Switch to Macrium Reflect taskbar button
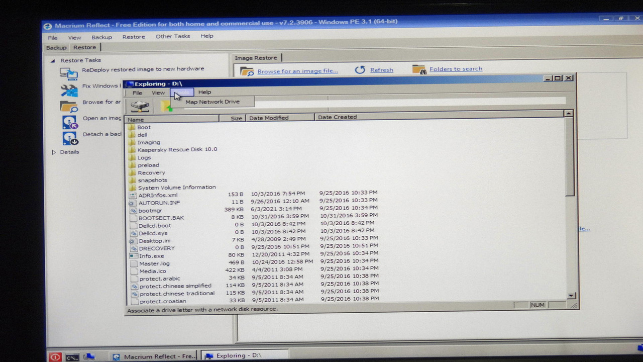The height and width of the screenshot is (362, 643). (154, 356)
